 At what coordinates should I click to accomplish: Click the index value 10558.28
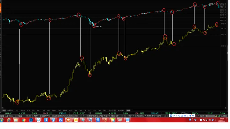[98, 113]
